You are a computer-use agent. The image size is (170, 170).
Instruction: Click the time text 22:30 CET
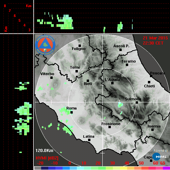(x=153, y=43)
